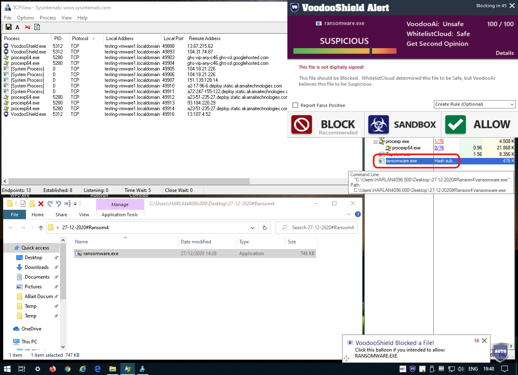Dismiss the VoodooShield Blocked a File balloon
The image size is (518, 375).
(x=484, y=341)
